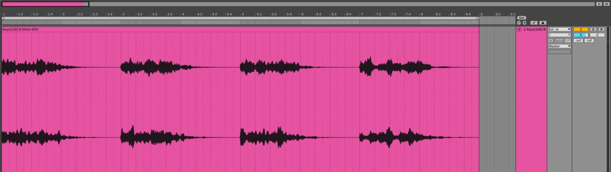Click the right -inf peak level

[589, 40]
